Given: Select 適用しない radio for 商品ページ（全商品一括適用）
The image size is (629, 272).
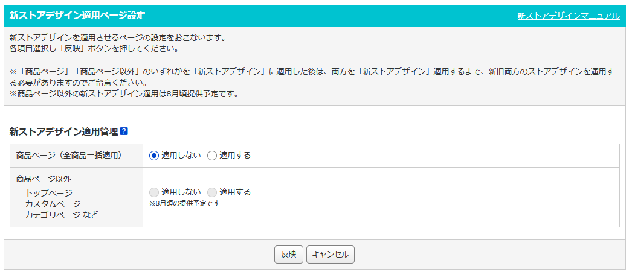Looking at the screenshot, I should 154,156.
